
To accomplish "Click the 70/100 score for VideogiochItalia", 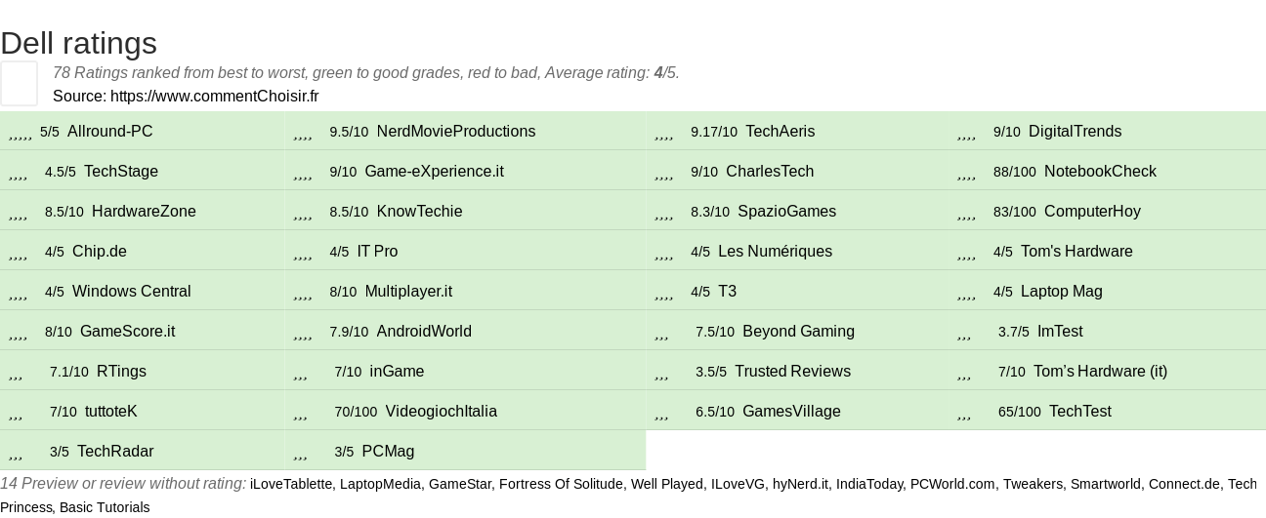I will click(x=356, y=412).
